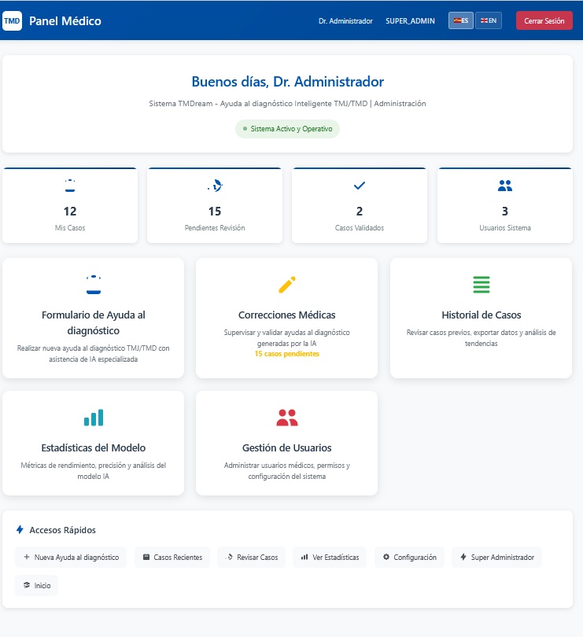The image size is (583, 637).
Task: Open the Correcciones Médicas title
Action: (x=287, y=315)
